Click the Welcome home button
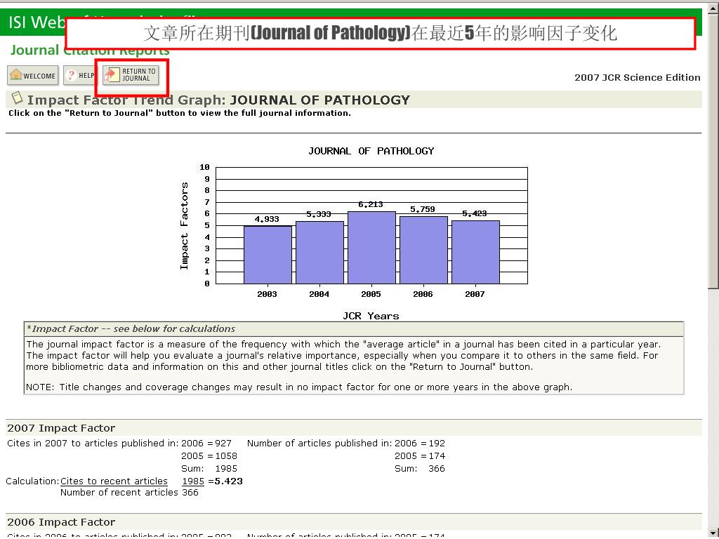This screenshot has width=719, height=539. pyautogui.click(x=32, y=76)
